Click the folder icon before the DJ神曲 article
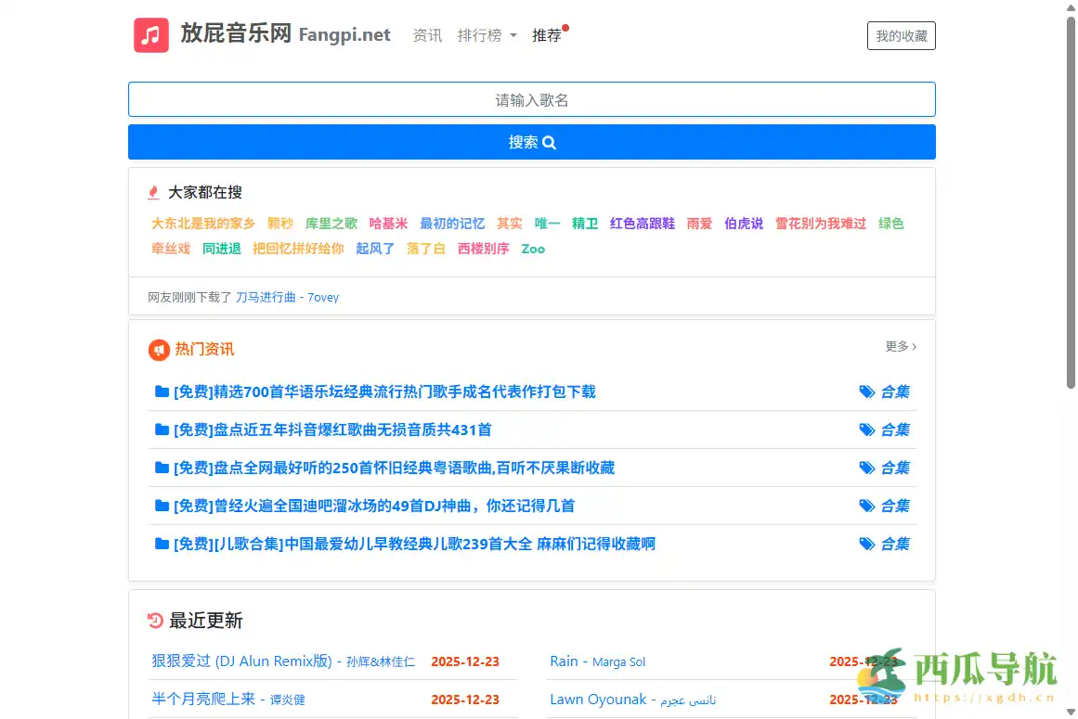Screen dimensions: 1078x719 pos(162,506)
